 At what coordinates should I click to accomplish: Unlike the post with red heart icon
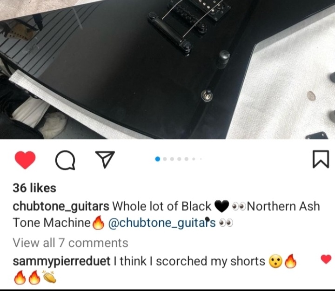click(x=25, y=160)
